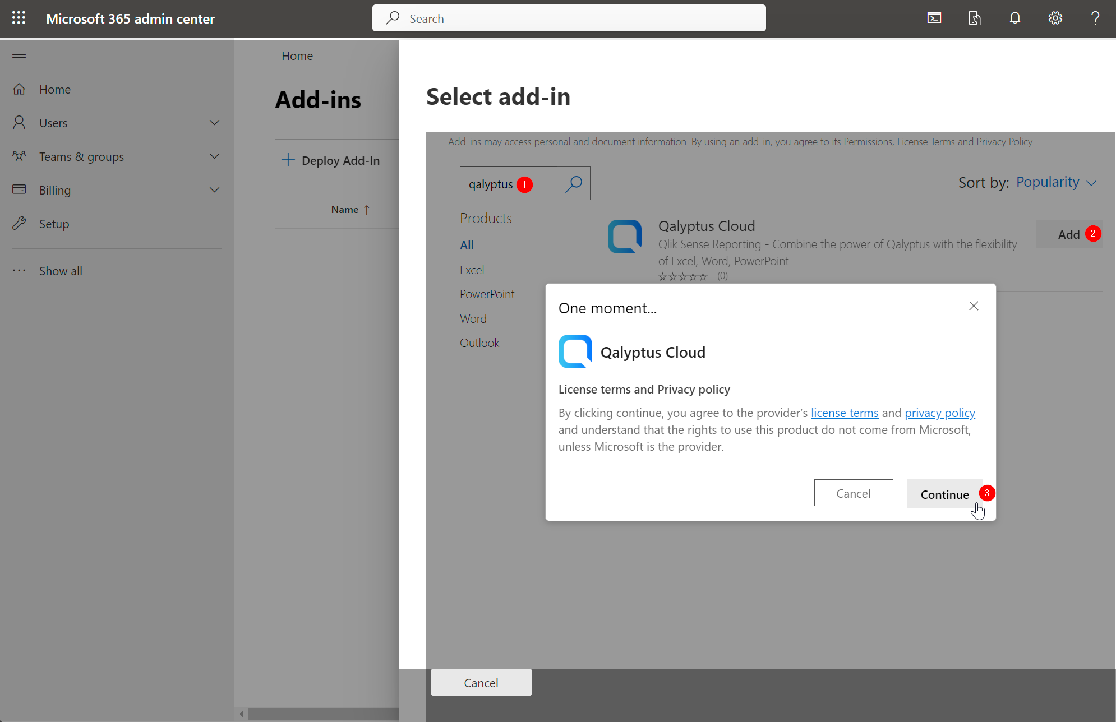This screenshot has width=1116, height=722.
Task: Open the privacy policy link
Action: pyautogui.click(x=940, y=413)
